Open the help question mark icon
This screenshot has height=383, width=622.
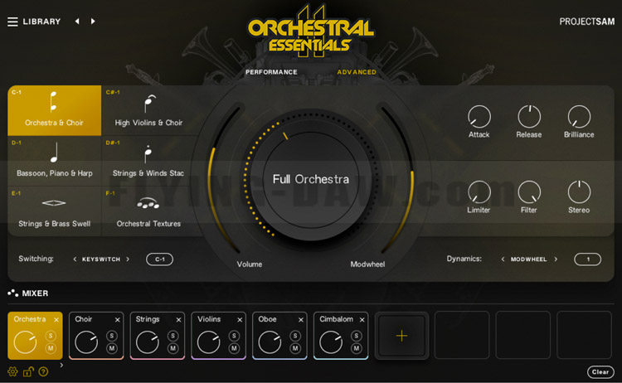click(x=44, y=371)
